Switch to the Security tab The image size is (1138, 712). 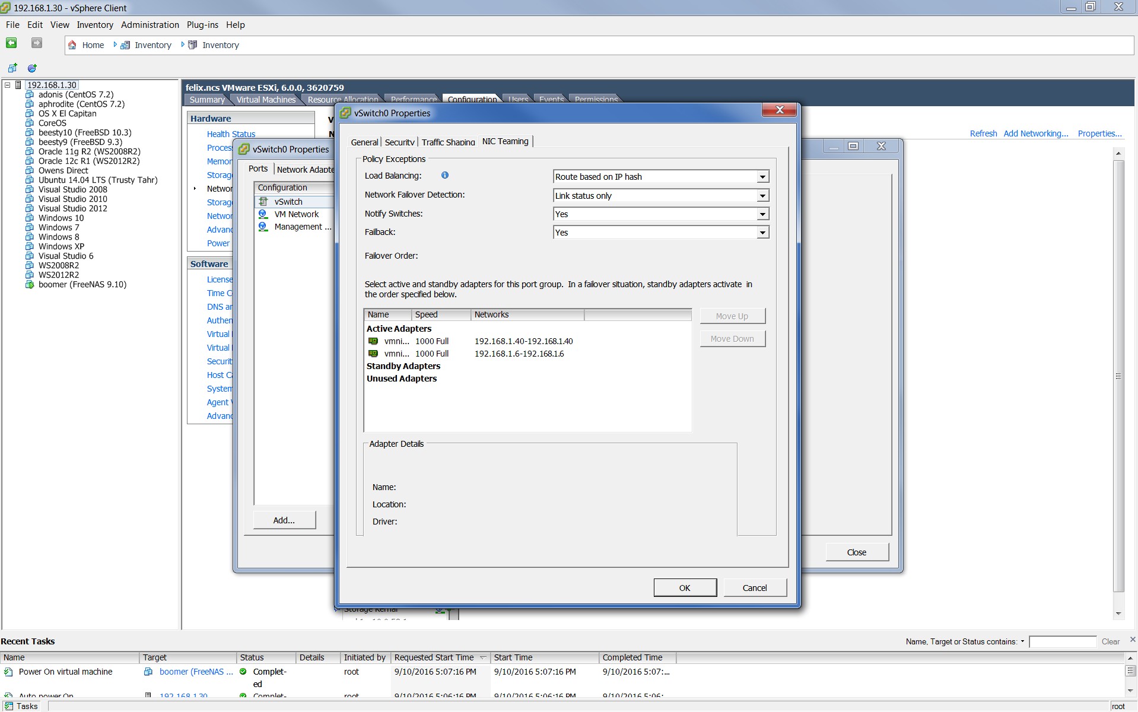pos(399,142)
